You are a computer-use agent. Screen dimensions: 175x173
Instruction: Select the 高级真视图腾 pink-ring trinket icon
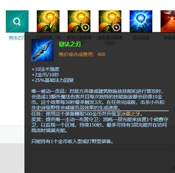[x=110, y=21]
